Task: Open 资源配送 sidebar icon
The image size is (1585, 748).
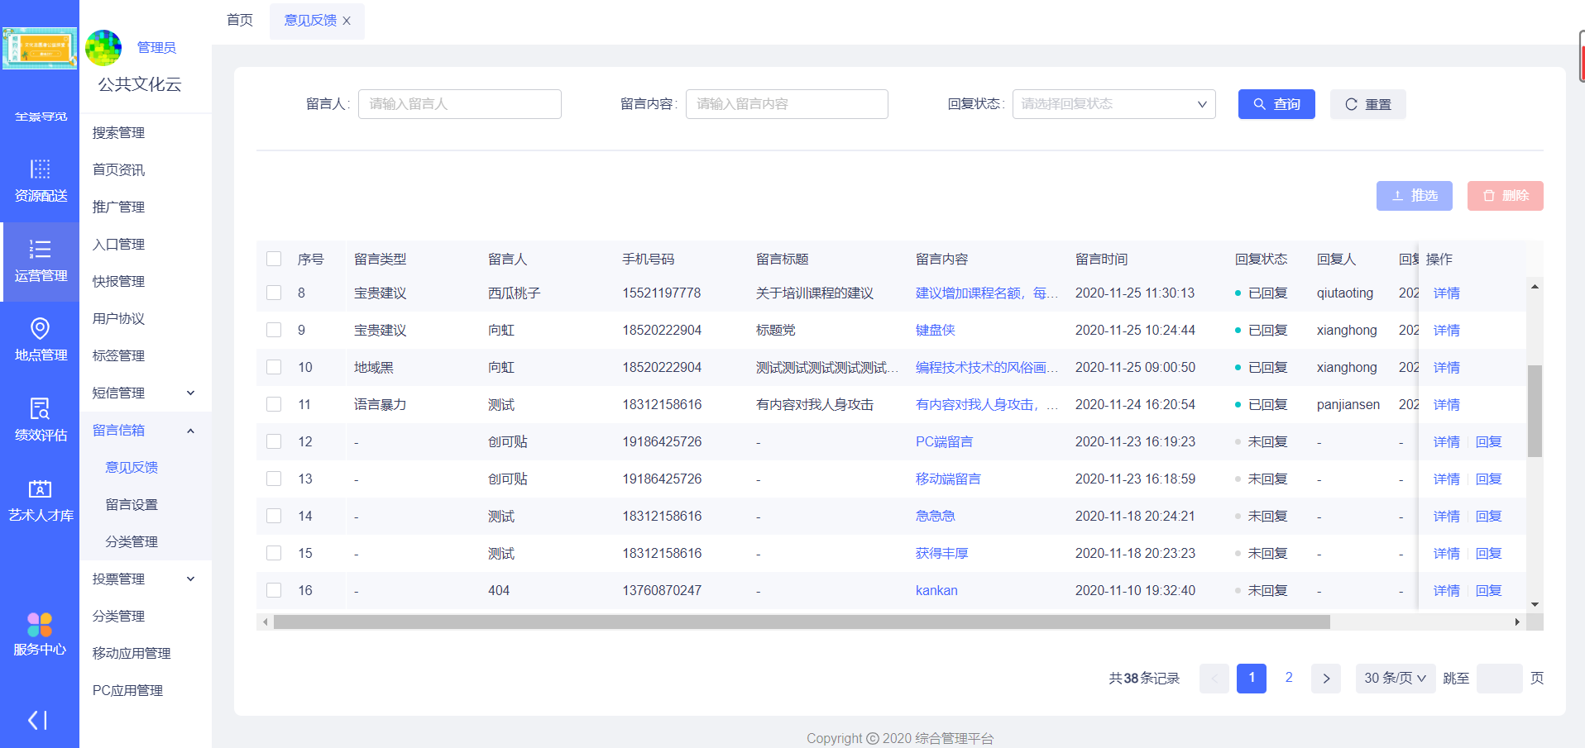Action: (40, 181)
